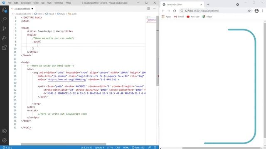Open a new browser tab
The image size is (266, 149).
[x=208, y=5]
